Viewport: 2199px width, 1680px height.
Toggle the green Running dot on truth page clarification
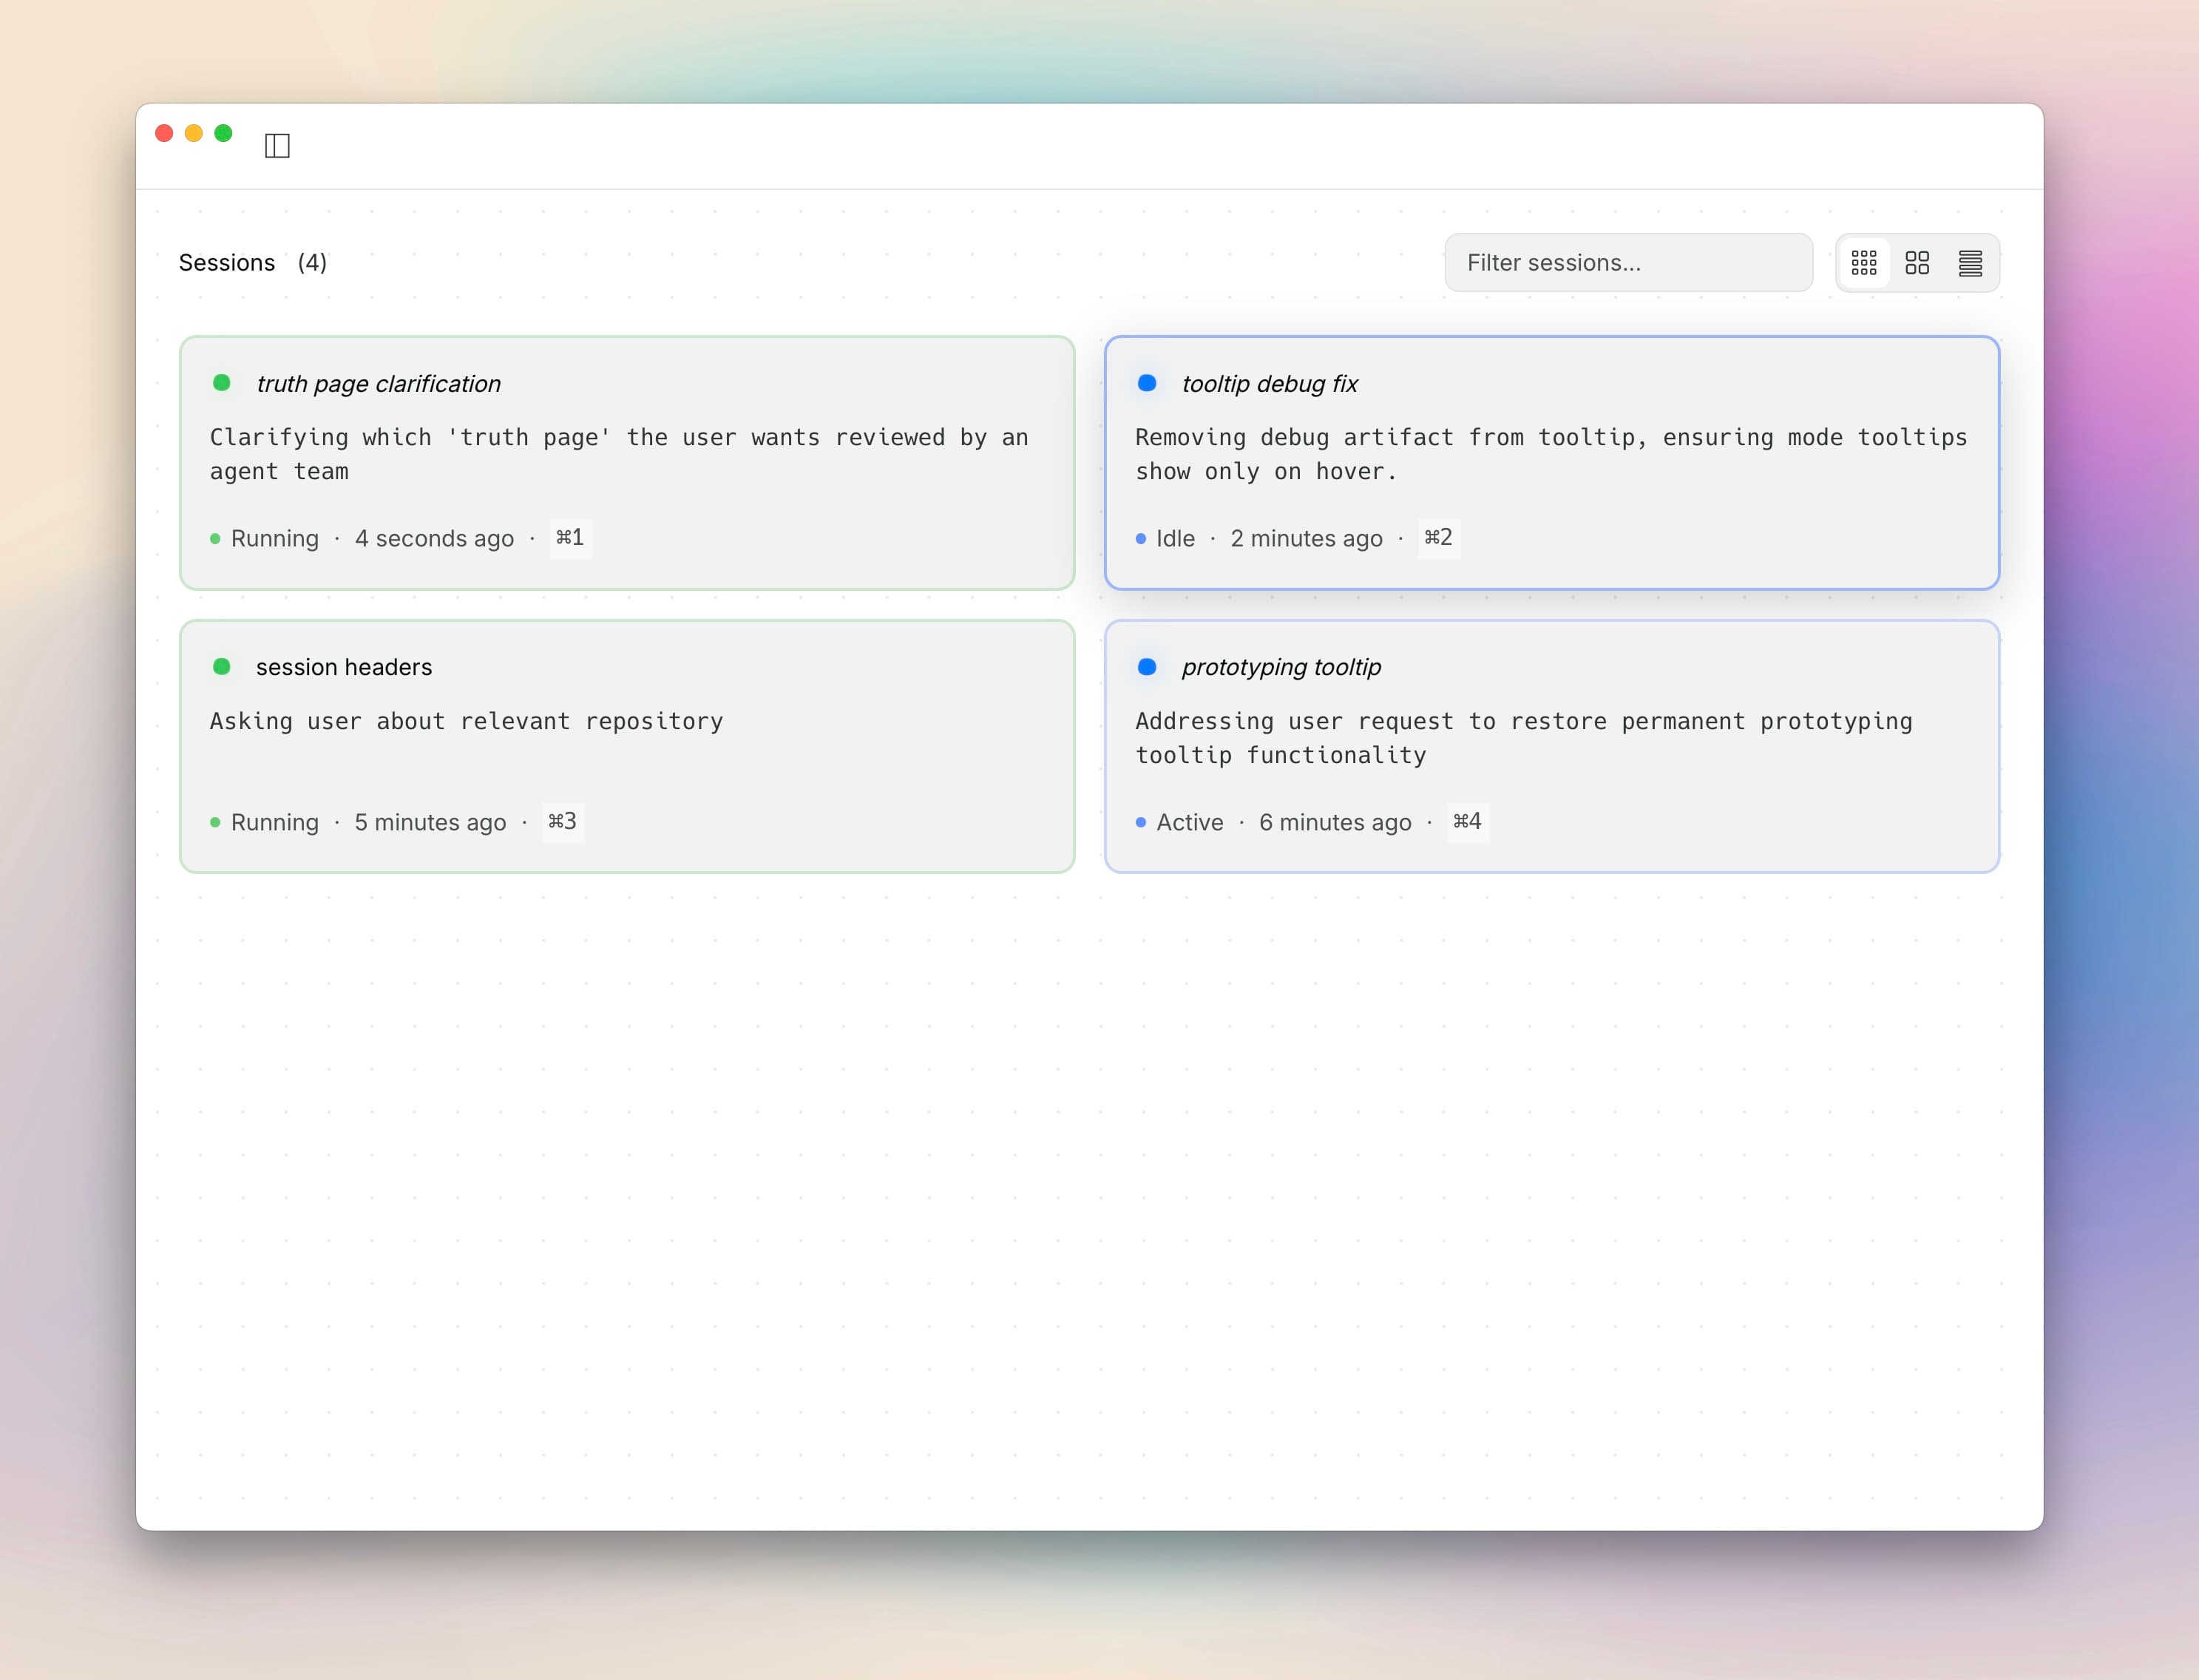215,538
